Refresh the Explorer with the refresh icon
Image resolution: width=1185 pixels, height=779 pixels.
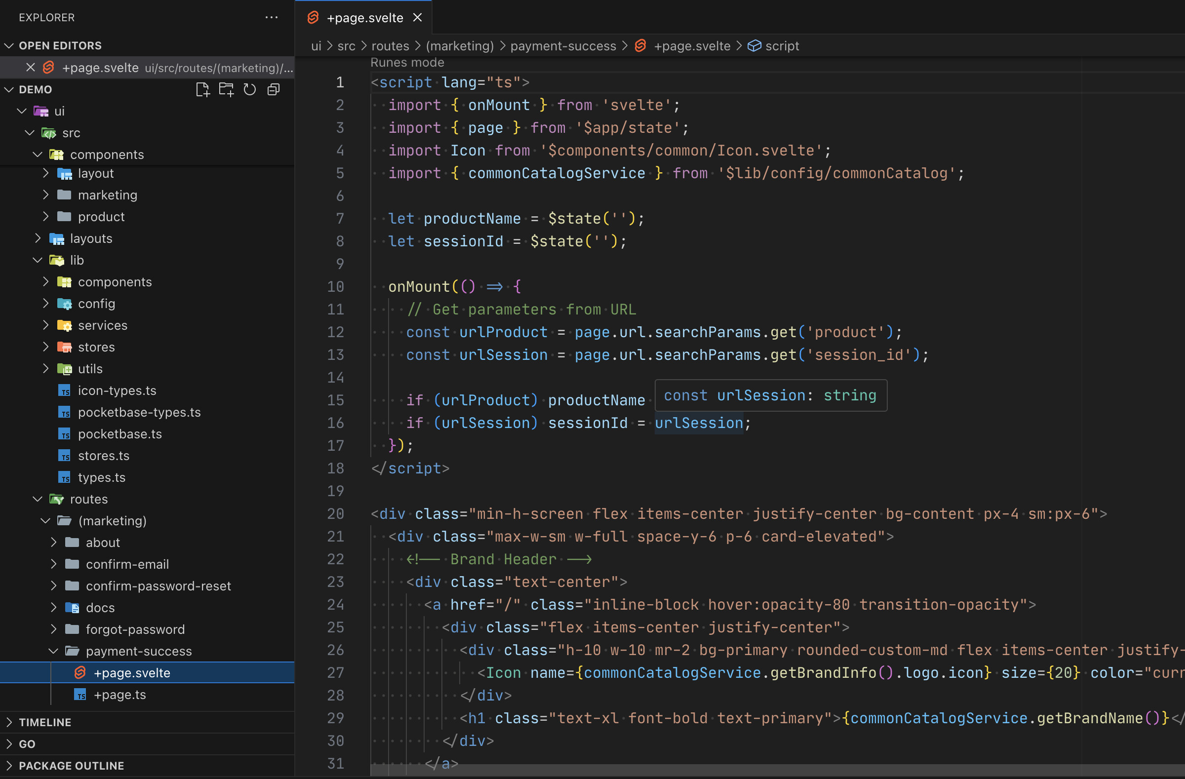(x=249, y=89)
